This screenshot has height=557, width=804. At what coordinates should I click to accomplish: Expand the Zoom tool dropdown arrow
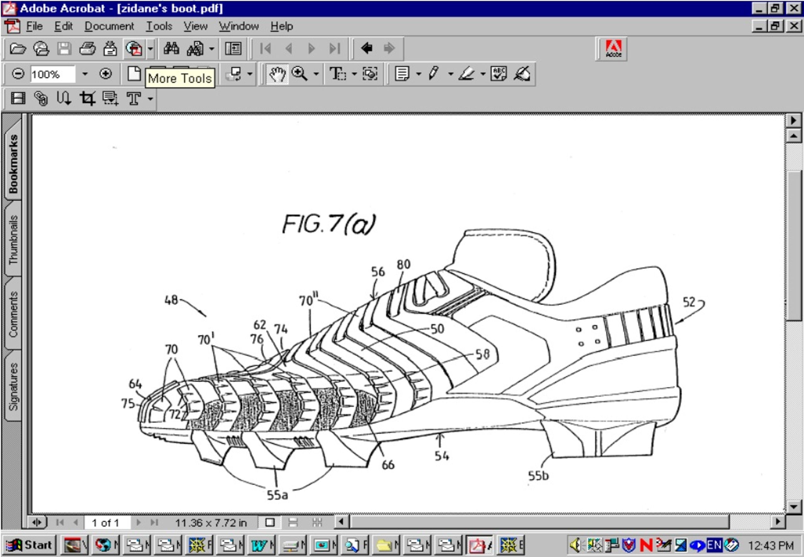pyautogui.click(x=316, y=74)
